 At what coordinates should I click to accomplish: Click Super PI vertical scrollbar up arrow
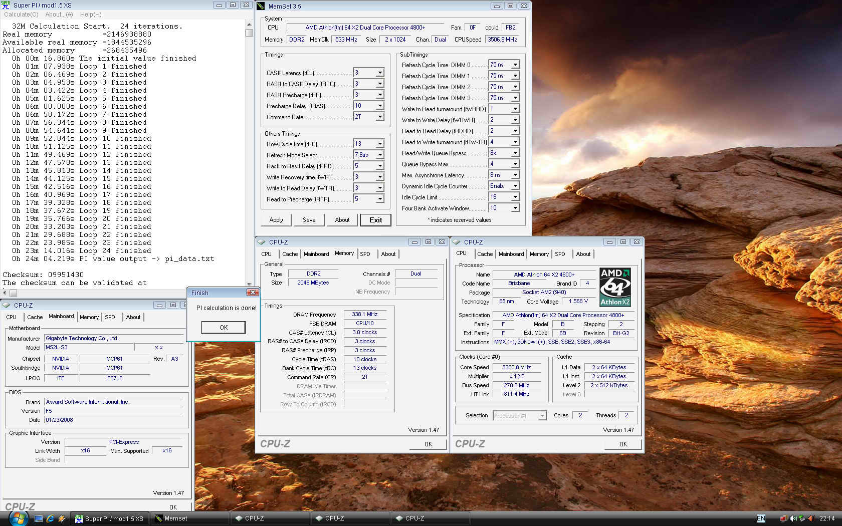249,24
